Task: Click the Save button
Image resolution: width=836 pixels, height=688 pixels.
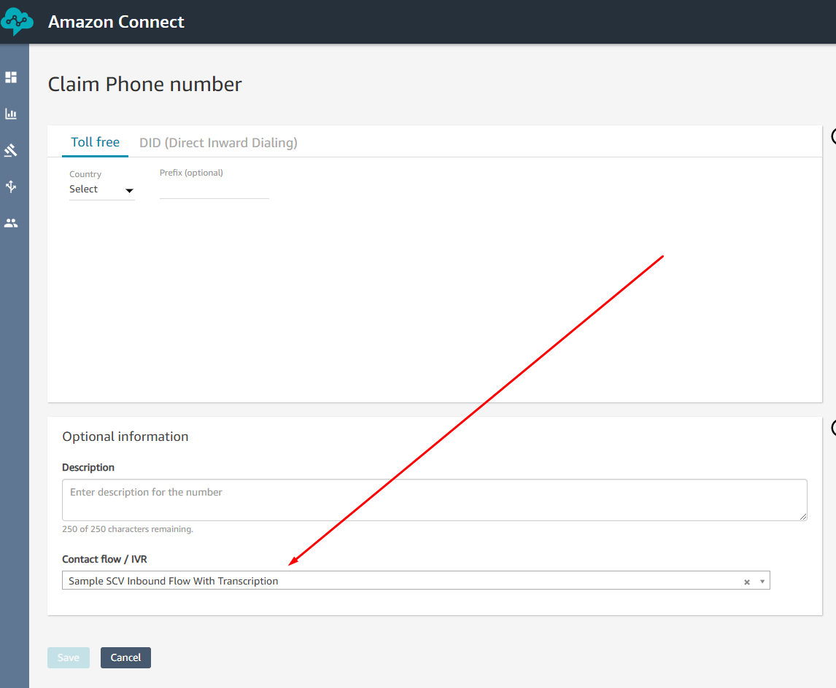Action: tap(68, 657)
